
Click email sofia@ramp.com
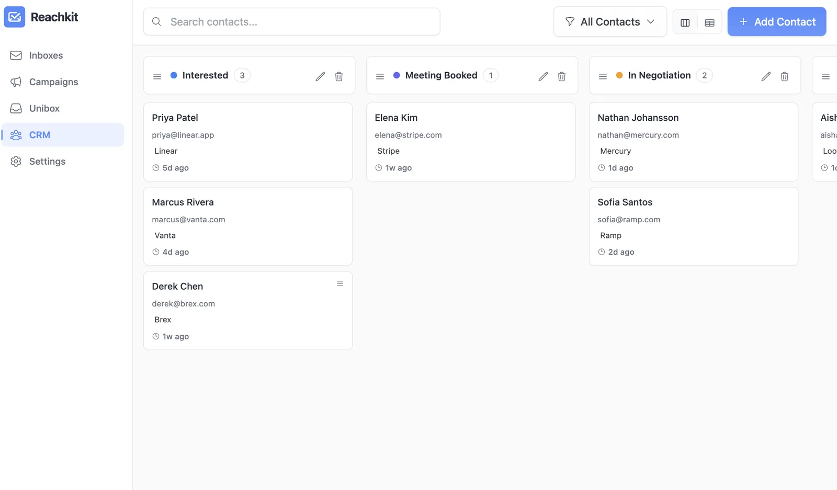pyautogui.click(x=629, y=220)
